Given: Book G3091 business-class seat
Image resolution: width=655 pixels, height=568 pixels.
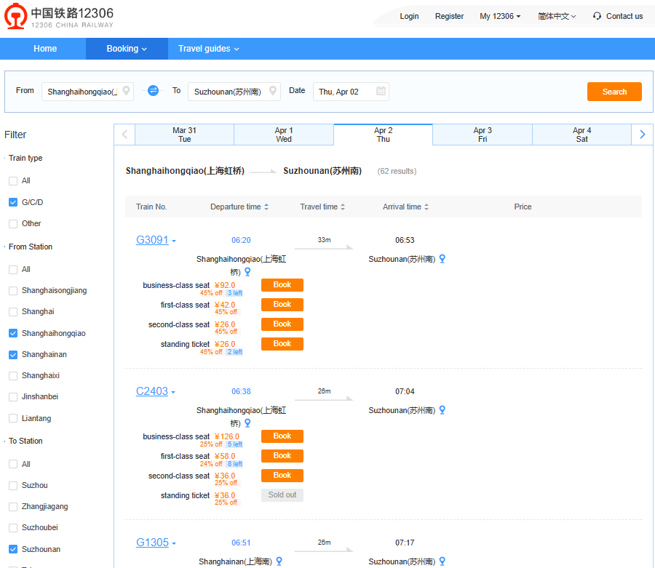Looking at the screenshot, I should pyautogui.click(x=282, y=285).
